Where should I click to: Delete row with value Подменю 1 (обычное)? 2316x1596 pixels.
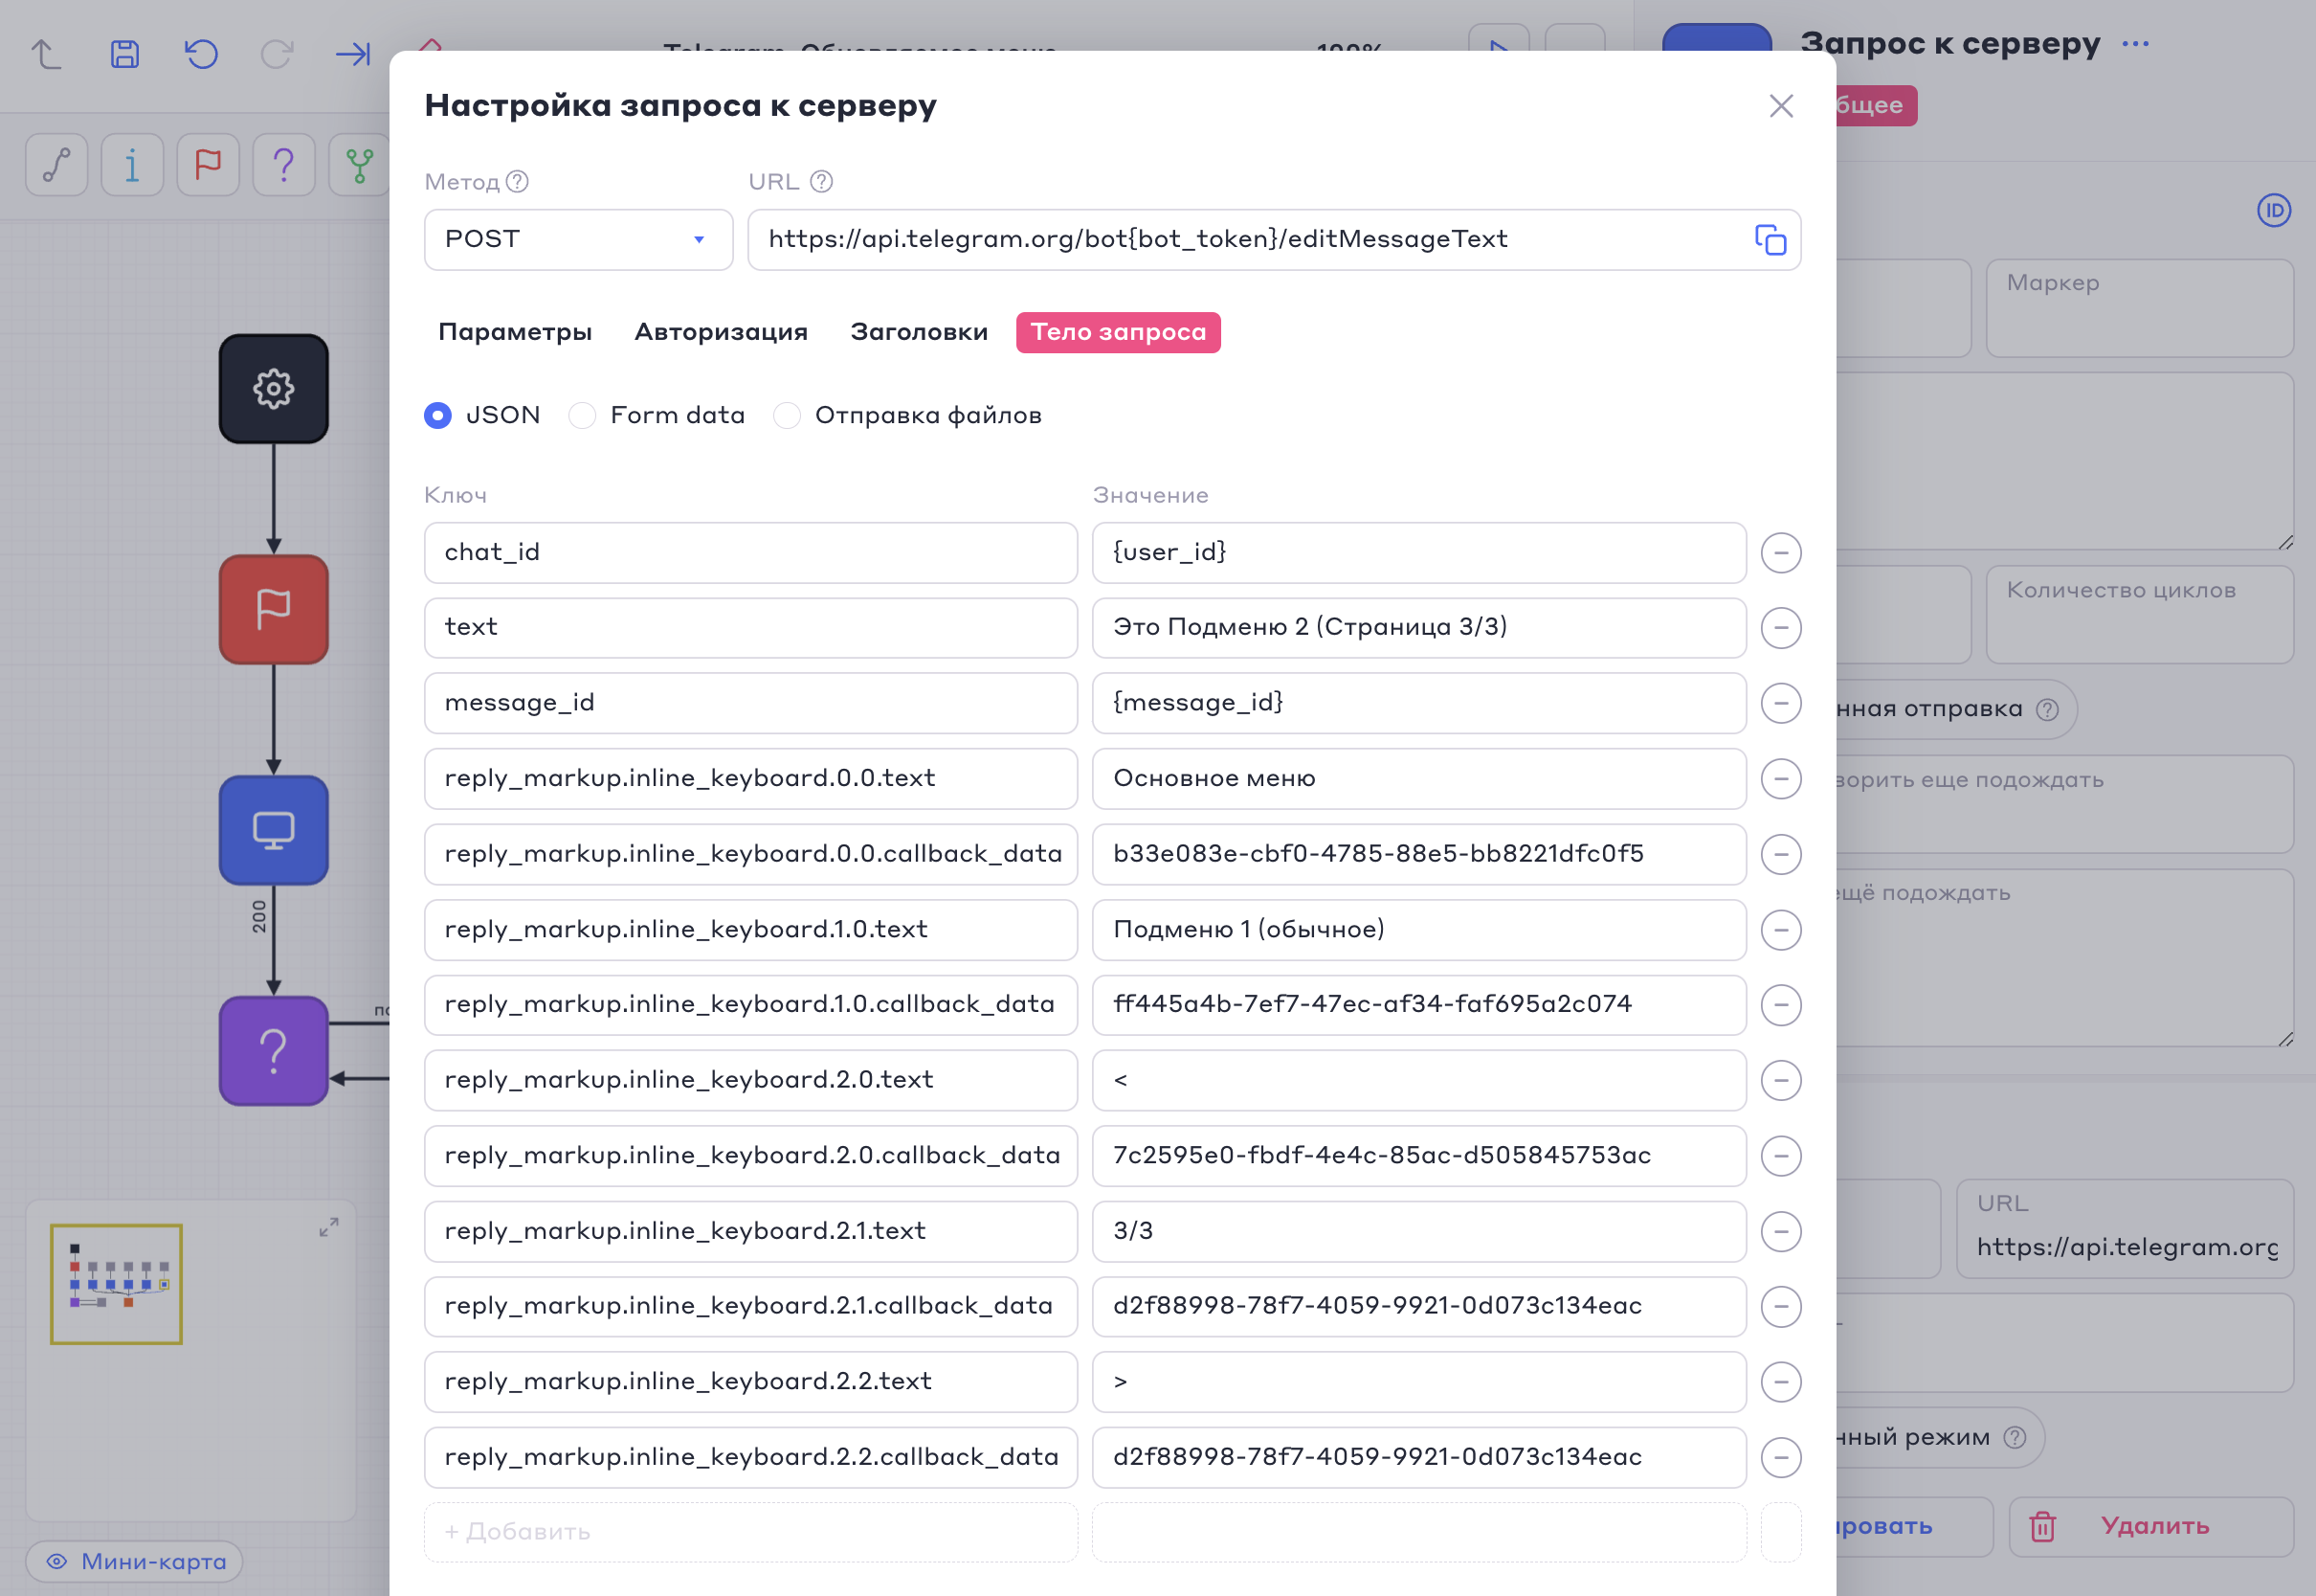point(1780,930)
